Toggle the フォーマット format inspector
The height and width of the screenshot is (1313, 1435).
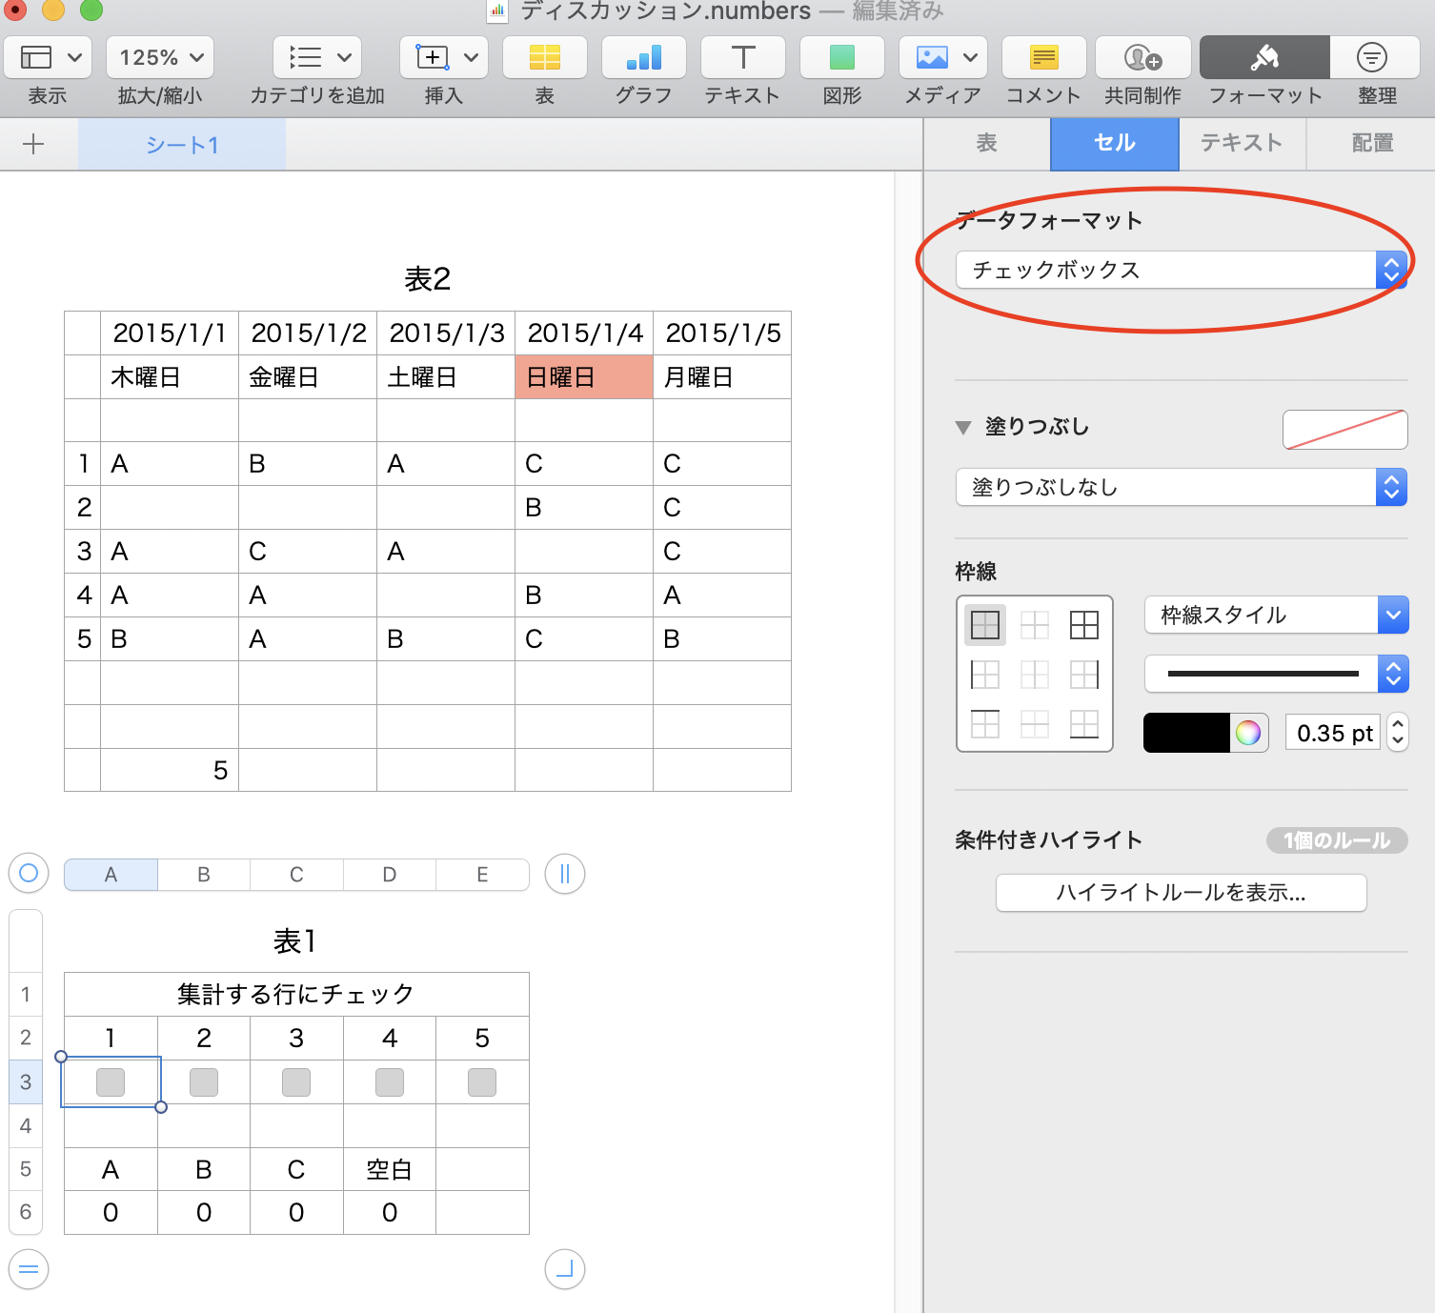(1263, 58)
